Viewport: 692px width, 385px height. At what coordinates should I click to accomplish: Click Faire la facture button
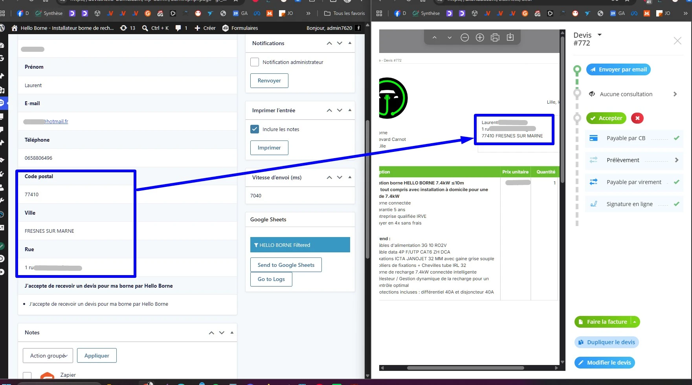[602, 322]
